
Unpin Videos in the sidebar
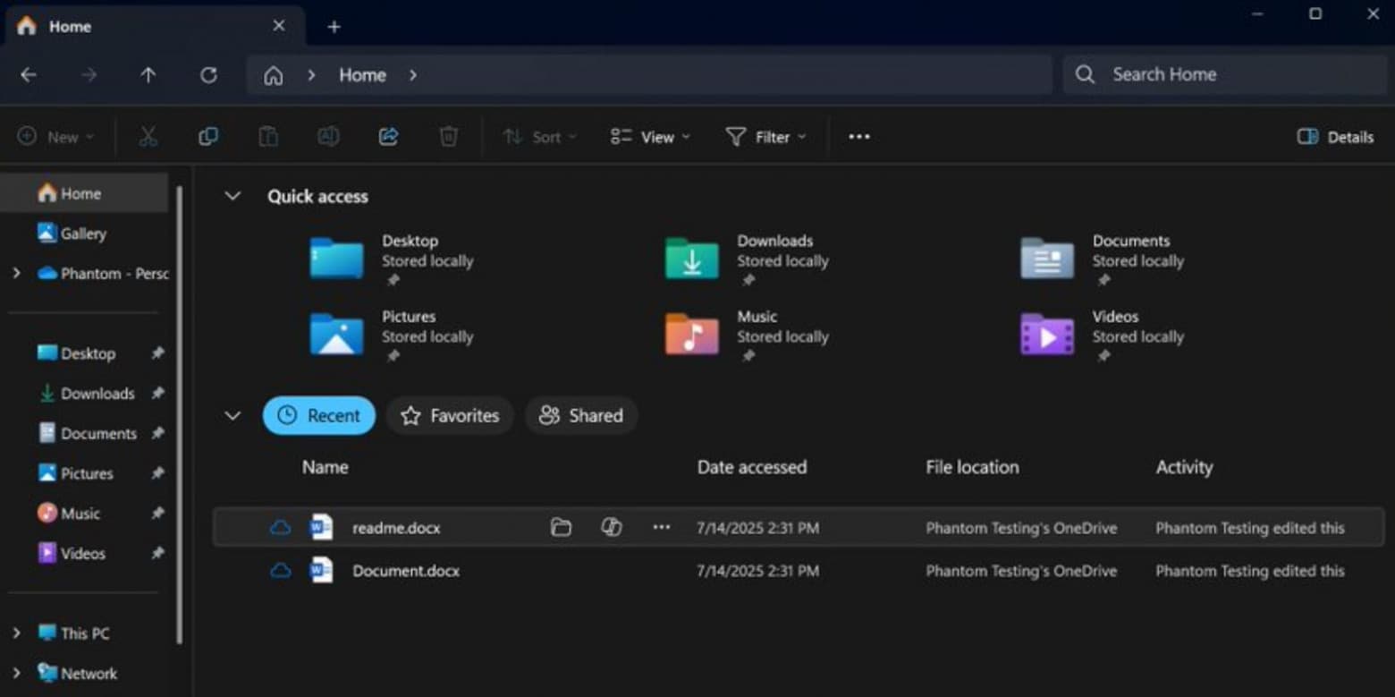[x=157, y=554]
